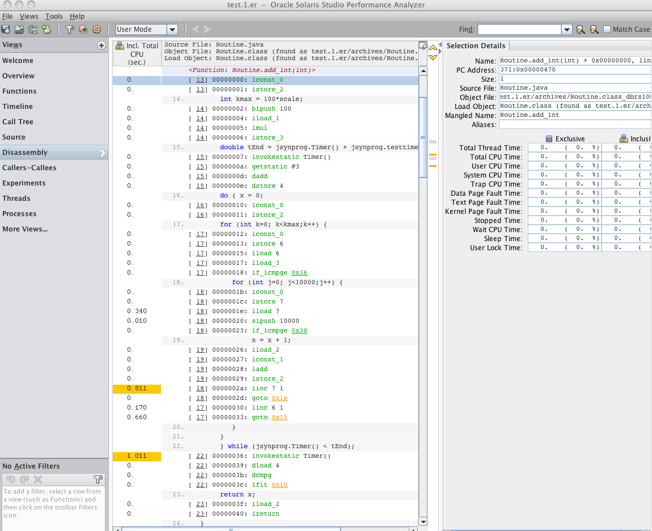Click the Find text input field
The width and height of the screenshot is (652, 531).
pos(519,29)
